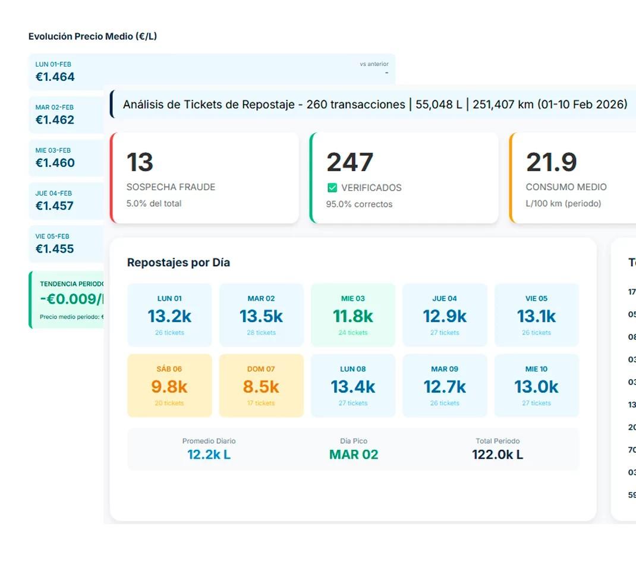
Task: Open the Consumo Medio 21.9 card
Action: click(573, 178)
